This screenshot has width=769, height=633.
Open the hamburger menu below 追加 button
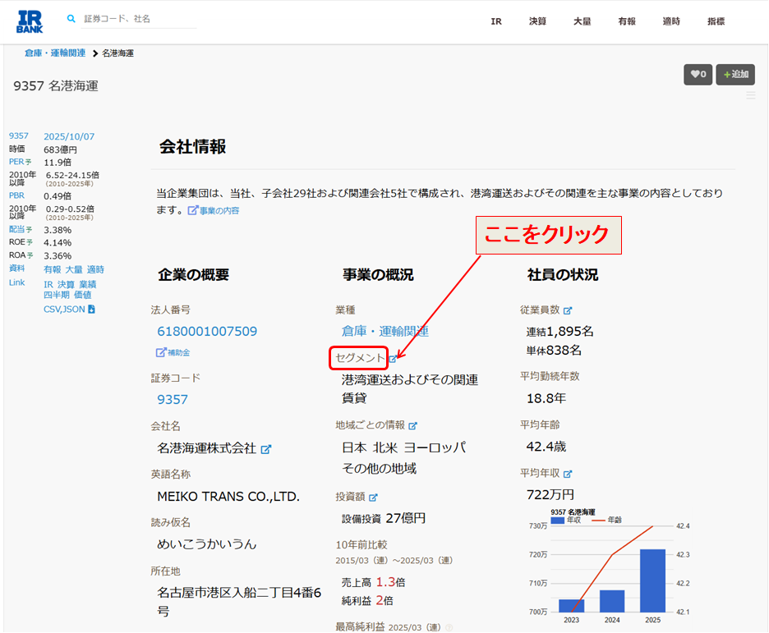click(750, 96)
